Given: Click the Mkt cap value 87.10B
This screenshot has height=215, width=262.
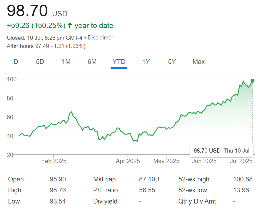Looking at the screenshot, I should pyautogui.click(x=149, y=179).
